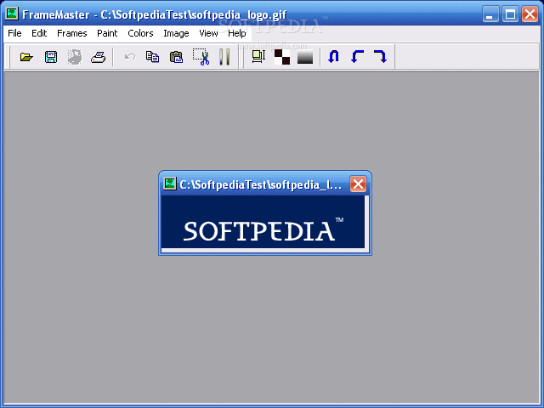Click the Undo arrow icon

pos(130,56)
